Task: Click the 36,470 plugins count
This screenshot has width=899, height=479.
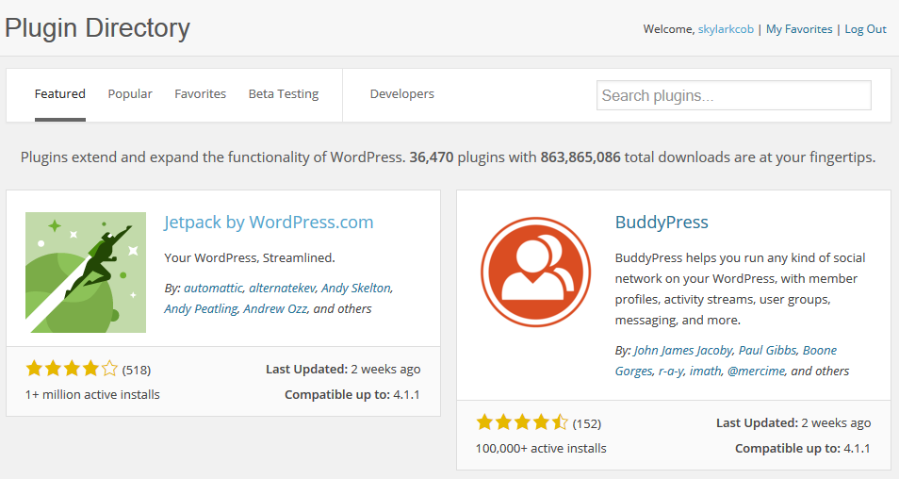Action: pos(432,157)
